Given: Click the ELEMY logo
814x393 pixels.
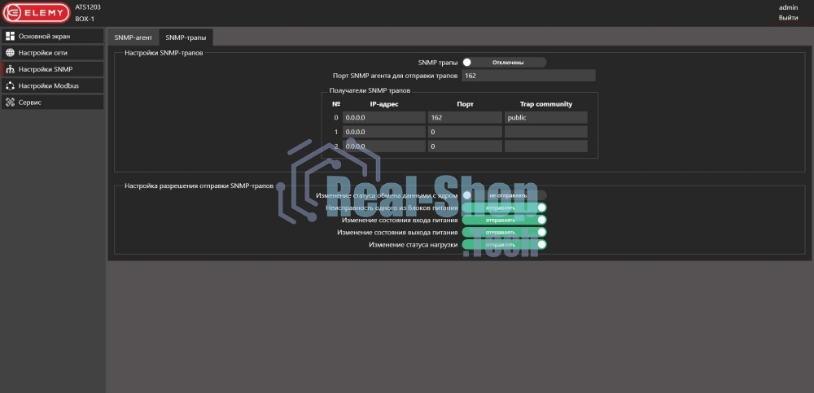Looking at the screenshot, I should [x=36, y=12].
